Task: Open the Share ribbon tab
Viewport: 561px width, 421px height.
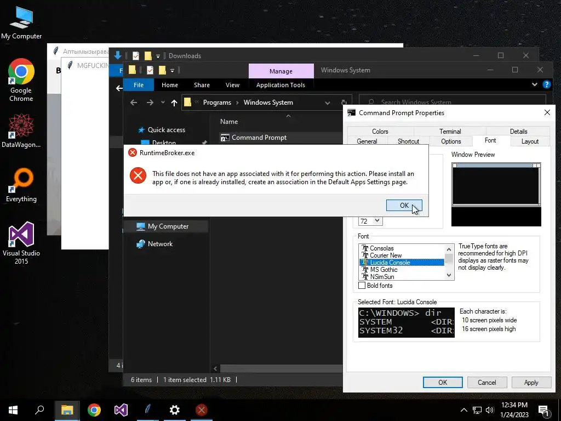Action: [x=202, y=85]
